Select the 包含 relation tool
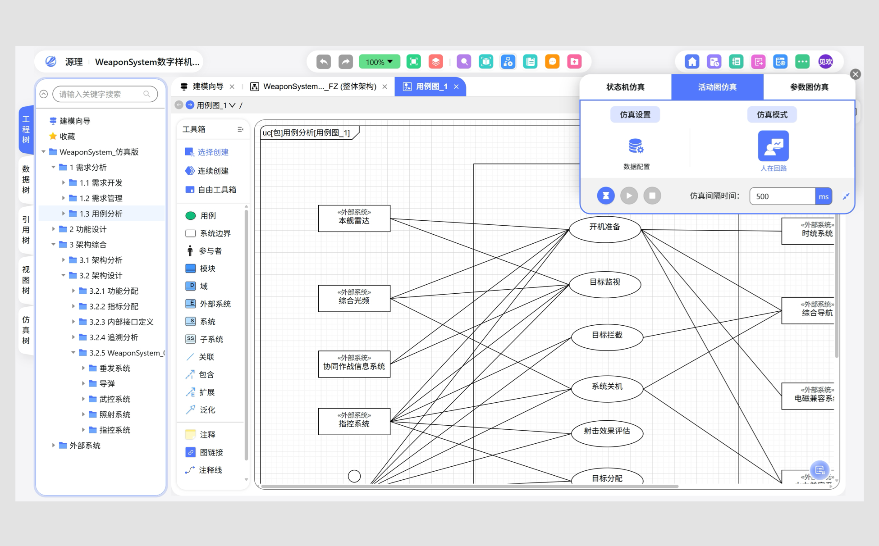 point(200,374)
